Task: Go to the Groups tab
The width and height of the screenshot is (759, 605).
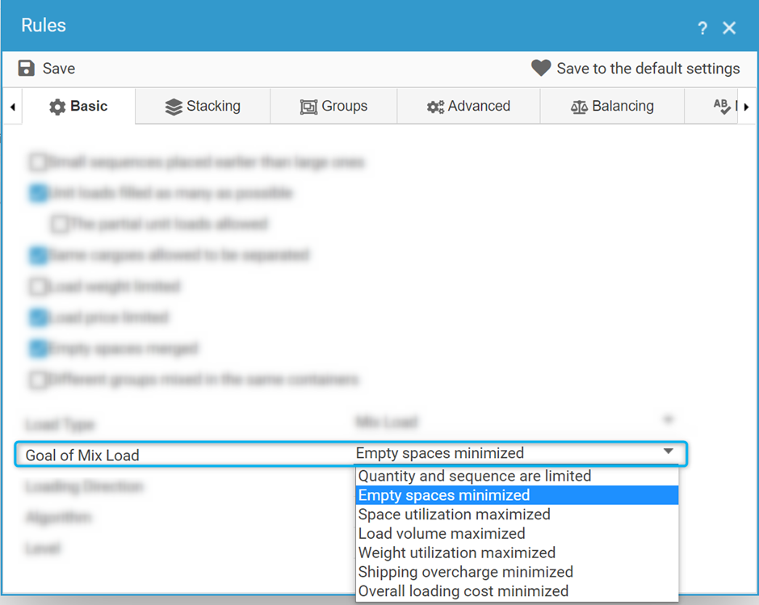Action: point(333,106)
